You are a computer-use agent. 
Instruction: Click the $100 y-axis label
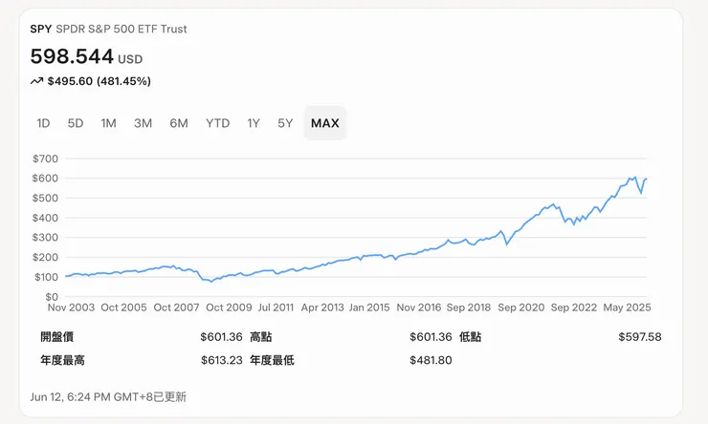pos(47,277)
